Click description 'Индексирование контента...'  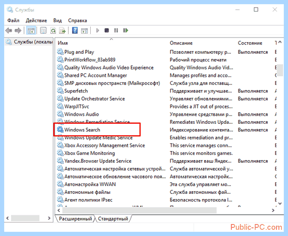click(x=201, y=130)
